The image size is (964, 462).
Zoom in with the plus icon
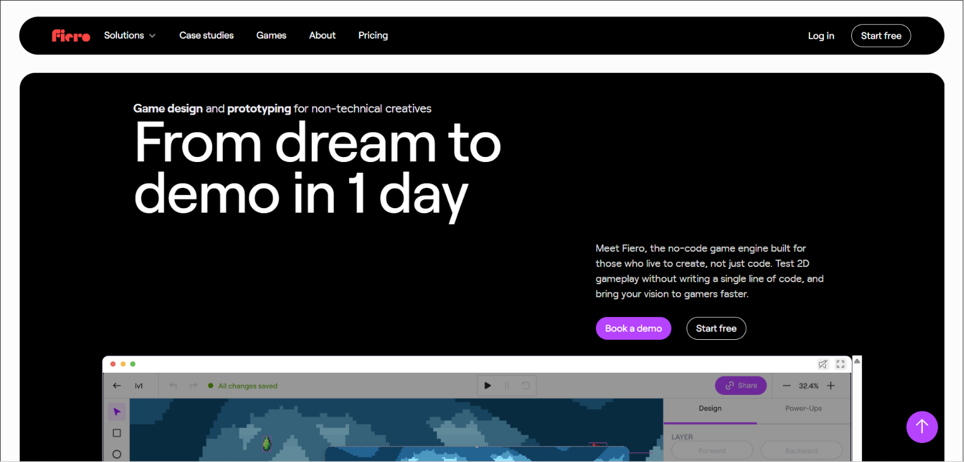(831, 385)
